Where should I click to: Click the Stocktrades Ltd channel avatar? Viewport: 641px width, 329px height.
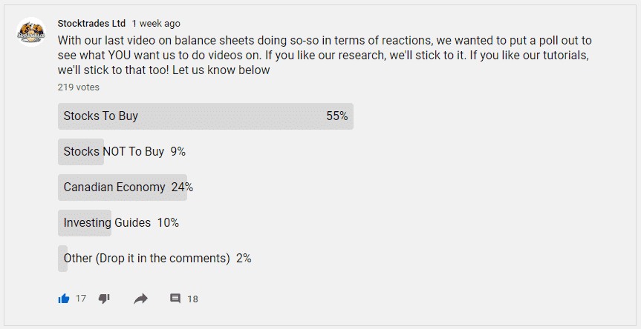click(31, 31)
